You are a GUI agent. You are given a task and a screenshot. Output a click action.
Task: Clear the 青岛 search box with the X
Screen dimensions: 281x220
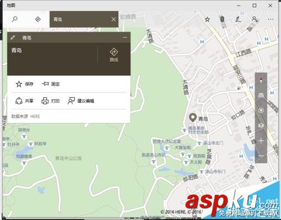(114, 19)
